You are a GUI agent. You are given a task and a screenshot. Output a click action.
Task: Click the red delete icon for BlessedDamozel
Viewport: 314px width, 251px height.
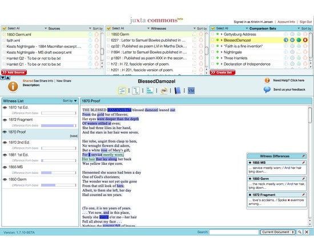pos(305,40)
